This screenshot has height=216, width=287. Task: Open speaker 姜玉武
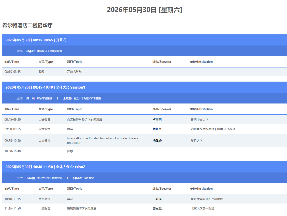coord(157,209)
